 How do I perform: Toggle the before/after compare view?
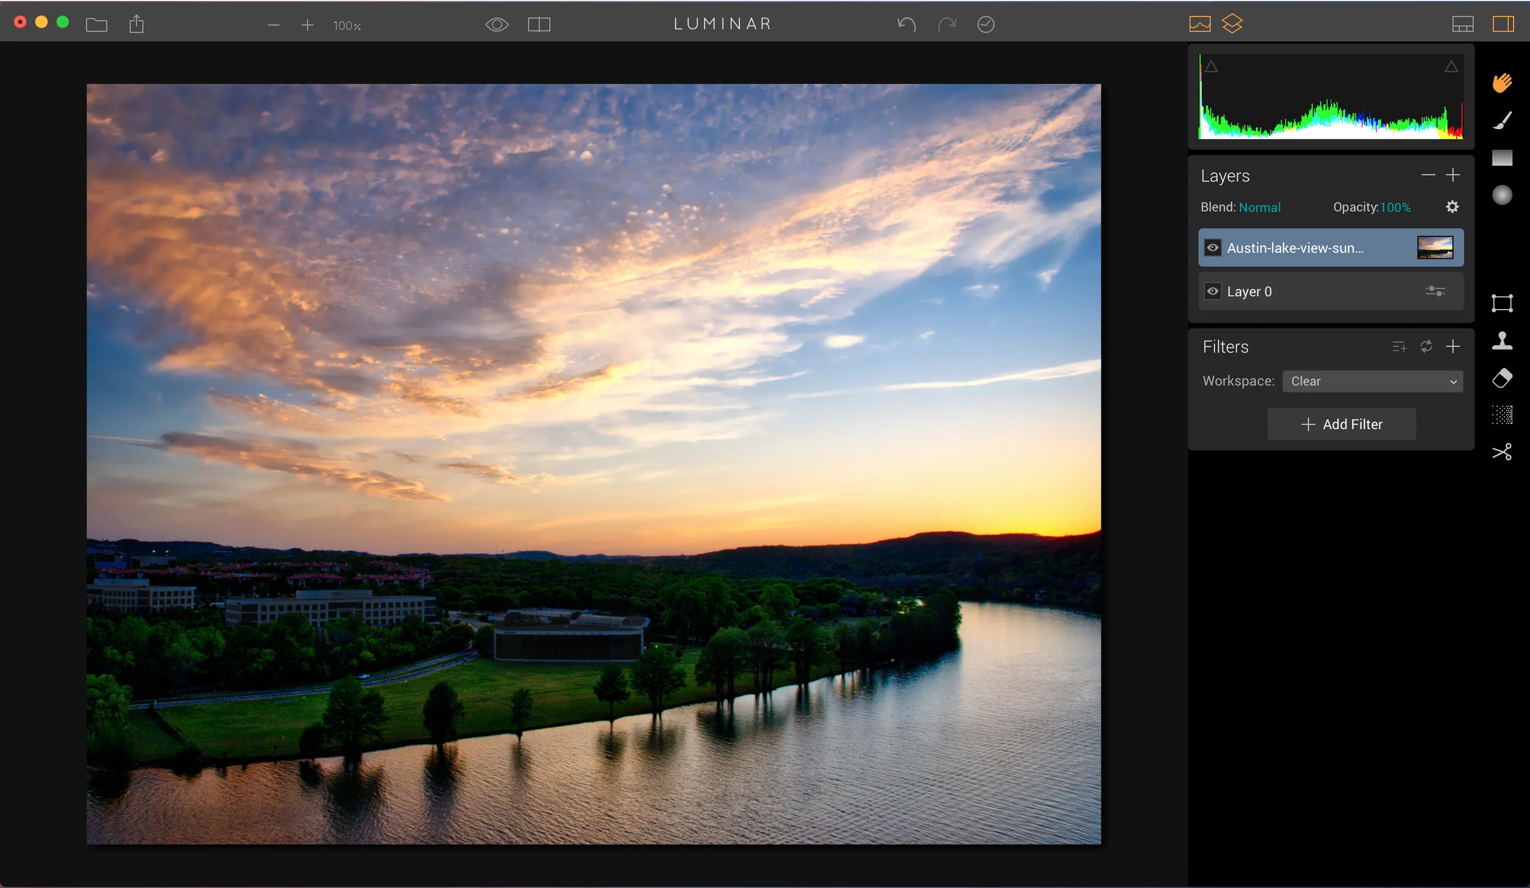click(x=539, y=24)
